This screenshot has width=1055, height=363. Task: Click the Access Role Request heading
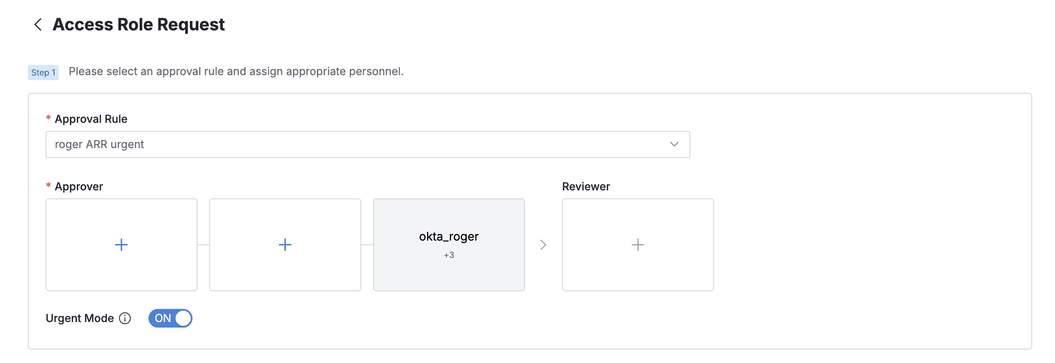(x=138, y=24)
